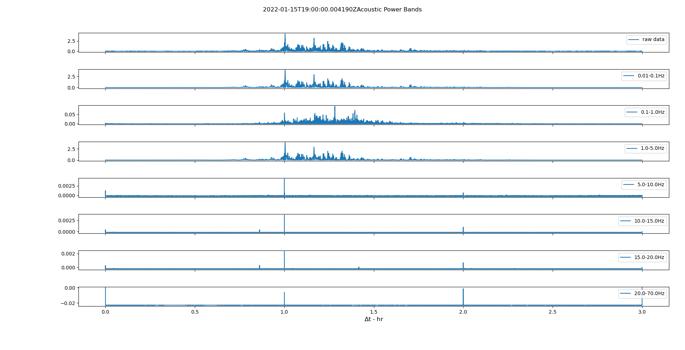Image resolution: width=685 pixels, height=350 pixels.
Task: Click the blue line sample beside 'raw data'
Action: pyautogui.click(x=634, y=40)
